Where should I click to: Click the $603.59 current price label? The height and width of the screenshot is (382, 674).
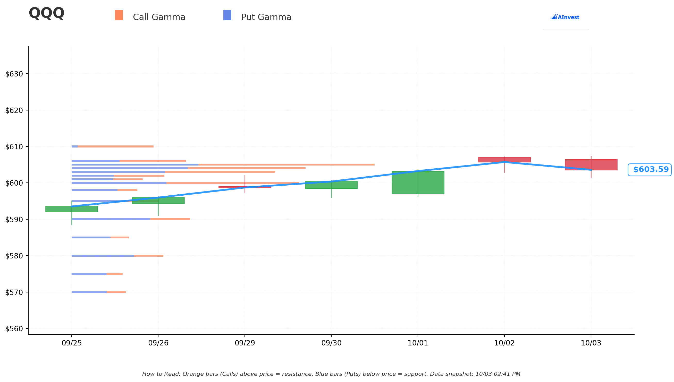(x=649, y=170)
